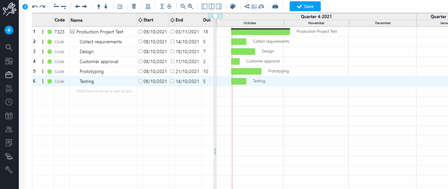Open the To-Do section in sidebar
Viewport: 448px width, 189px height.
coord(9,88)
